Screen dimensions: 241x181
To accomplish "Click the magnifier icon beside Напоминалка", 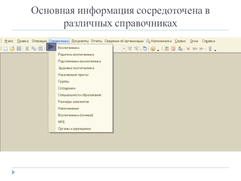I will 148,41.
